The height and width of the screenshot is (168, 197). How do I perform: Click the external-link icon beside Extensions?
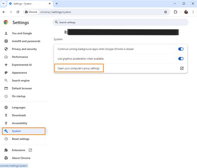pyautogui.click(x=30, y=150)
